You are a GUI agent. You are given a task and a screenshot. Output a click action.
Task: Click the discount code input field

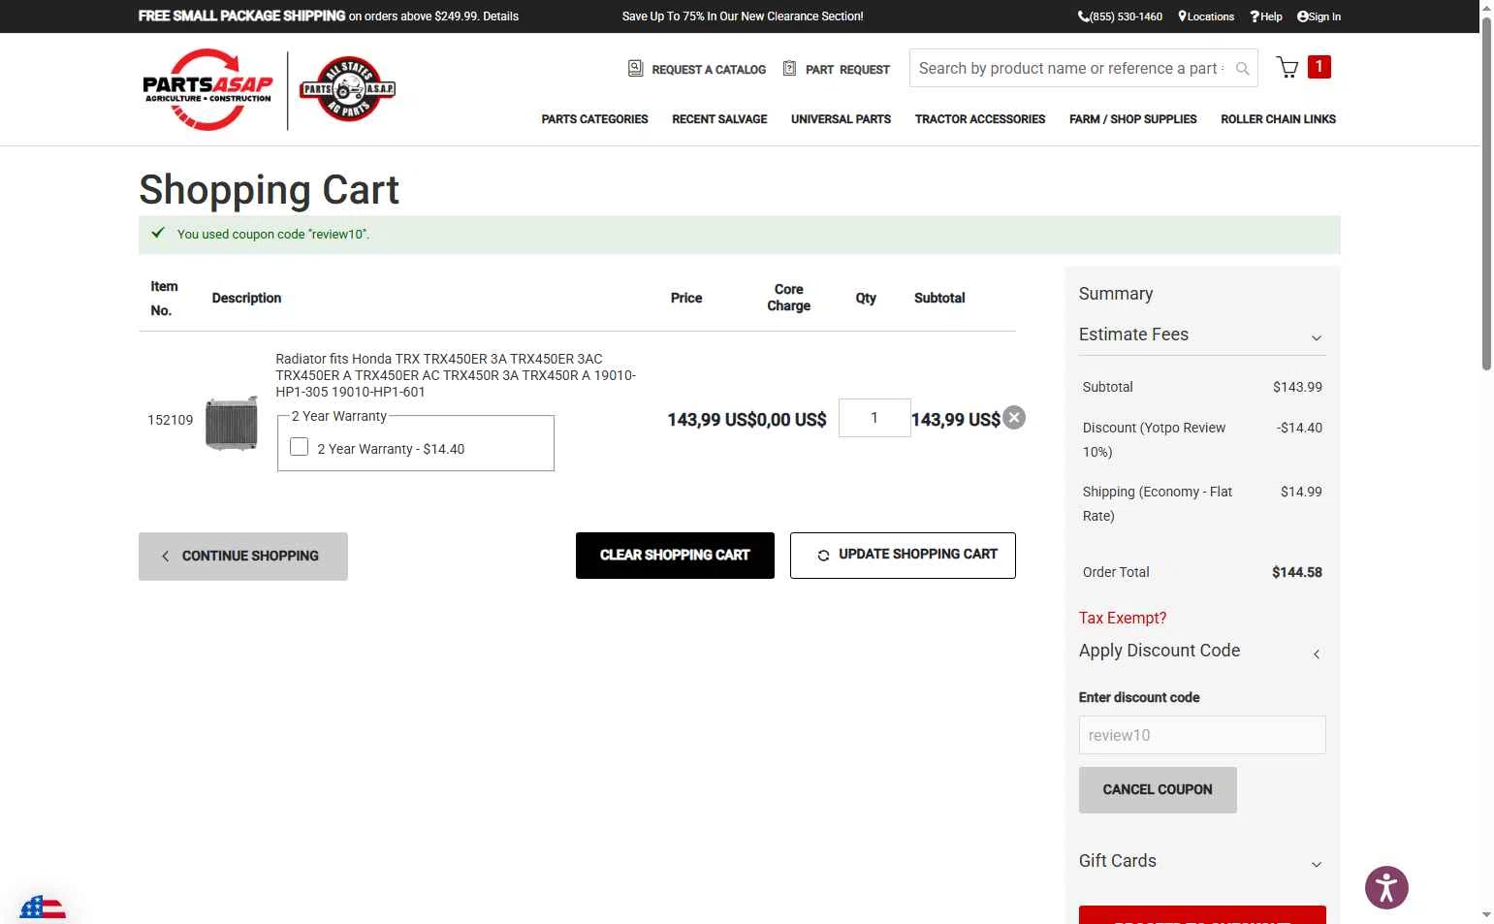1202,735
